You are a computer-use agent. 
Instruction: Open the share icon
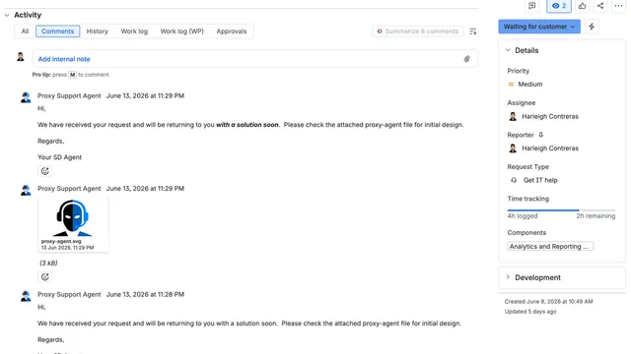pos(600,6)
